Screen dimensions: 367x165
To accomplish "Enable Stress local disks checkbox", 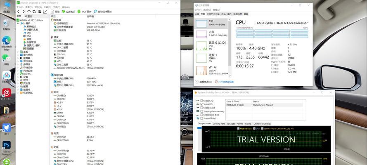I will [x=201, y=115].
